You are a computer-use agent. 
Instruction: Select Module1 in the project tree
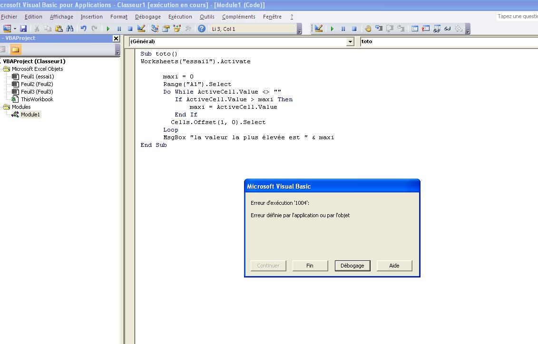30,115
